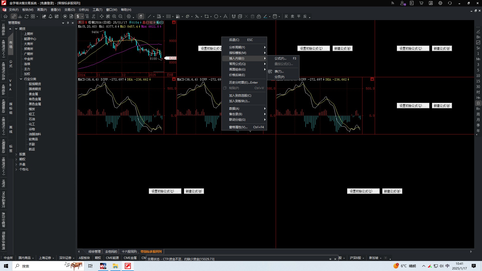Image resolution: width=482 pixels, height=271 pixels.
Task: Select 公式(F)... in the submenu
Action: (280, 58)
